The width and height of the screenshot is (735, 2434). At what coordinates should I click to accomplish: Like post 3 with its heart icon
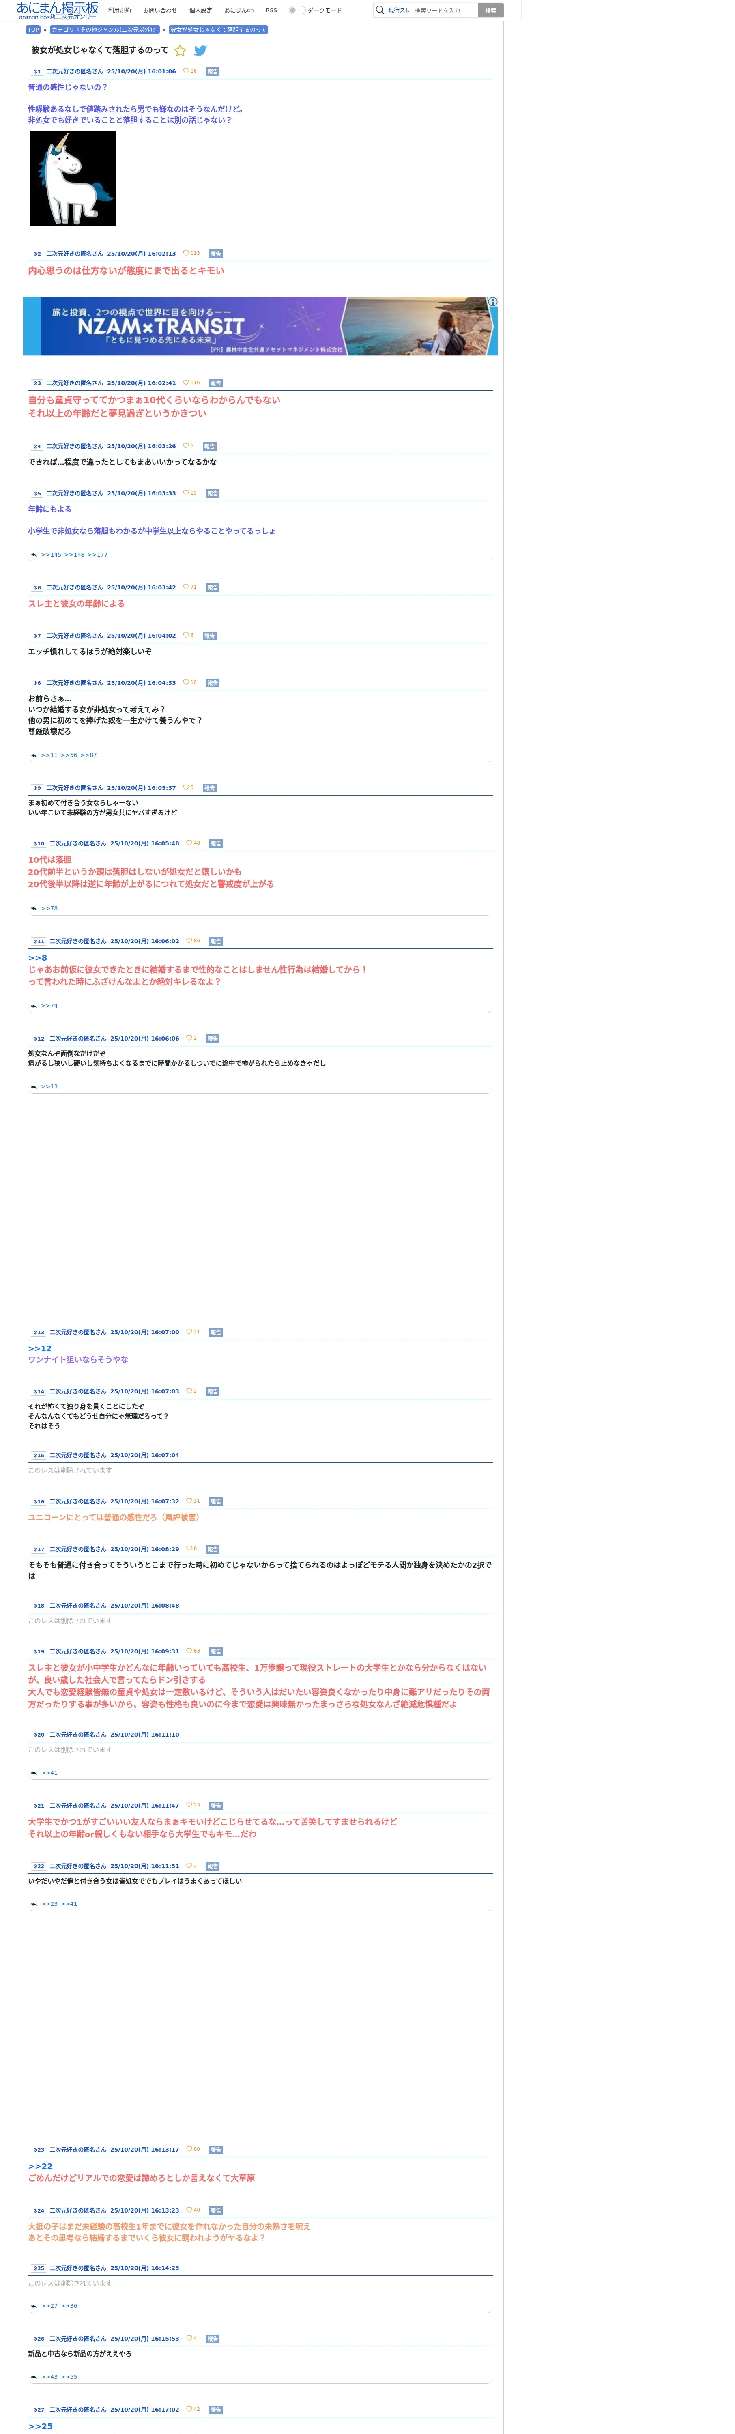pyautogui.click(x=186, y=383)
